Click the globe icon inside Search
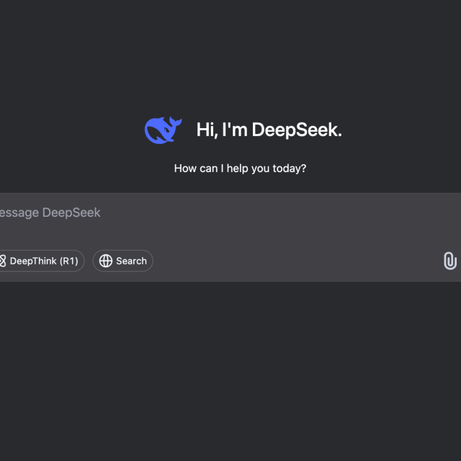The width and height of the screenshot is (461, 461). click(x=106, y=261)
